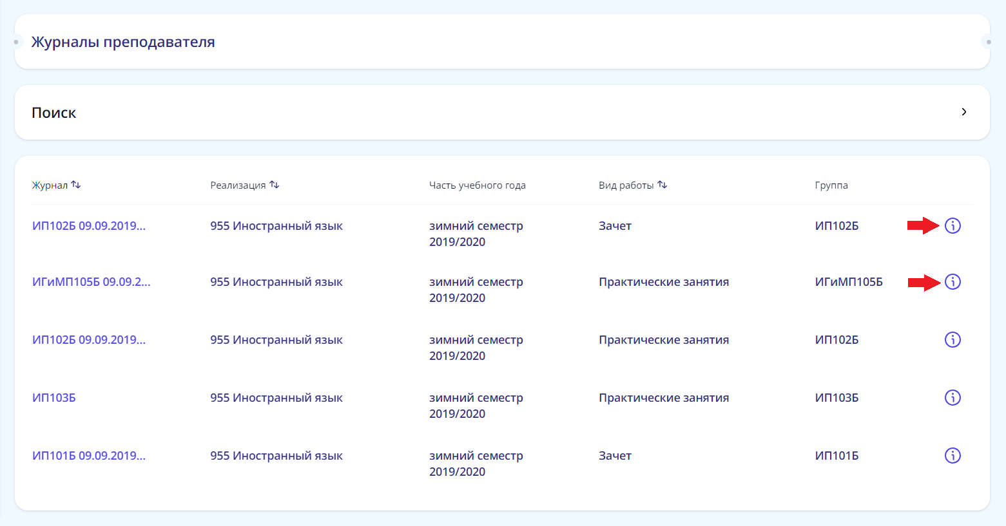Click the Поиск panel title
This screenshot has height=526, width=1006.
point(54,113)
